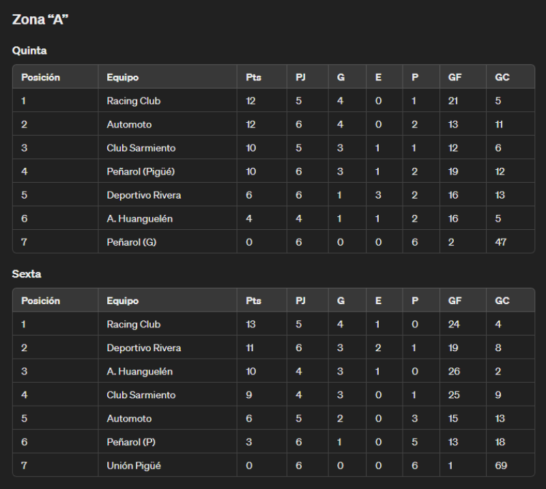Click the PJ column header in Sexta table
This screenshot has height=489, width=546.
pyautogui.click(x=300, y=301)
